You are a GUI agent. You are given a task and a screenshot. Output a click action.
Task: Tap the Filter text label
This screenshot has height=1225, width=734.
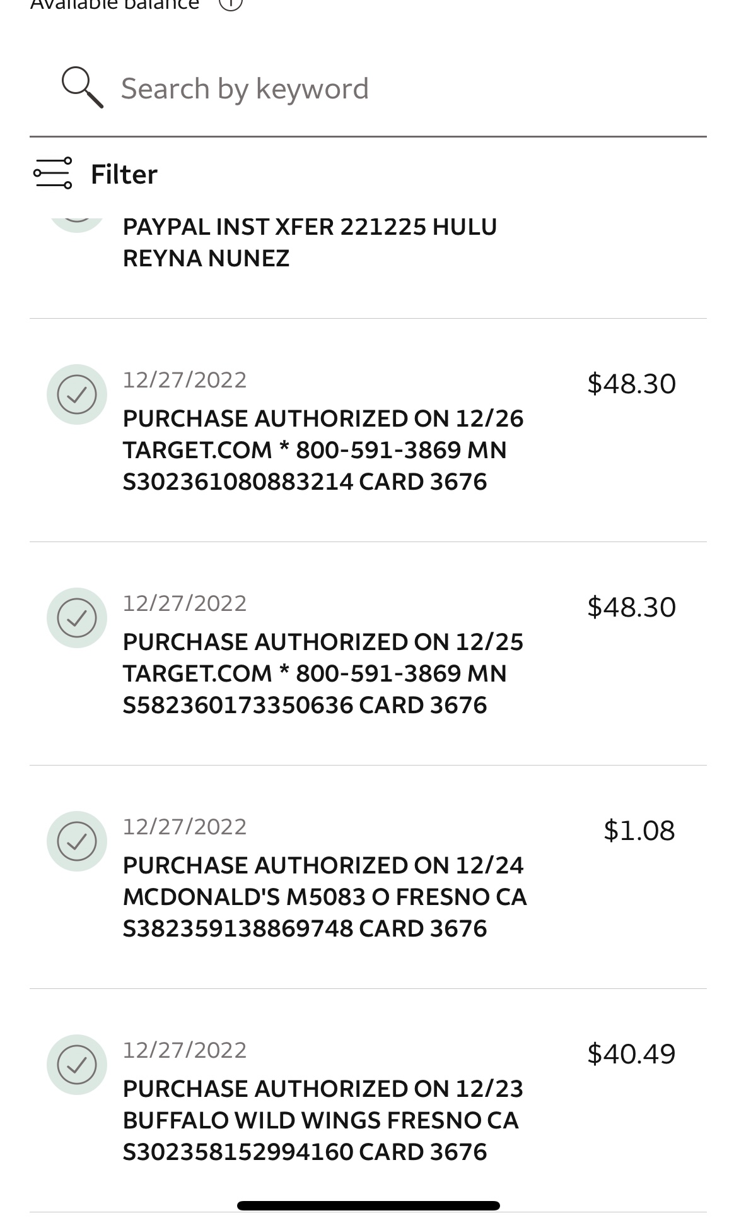[x=124, y=174]
